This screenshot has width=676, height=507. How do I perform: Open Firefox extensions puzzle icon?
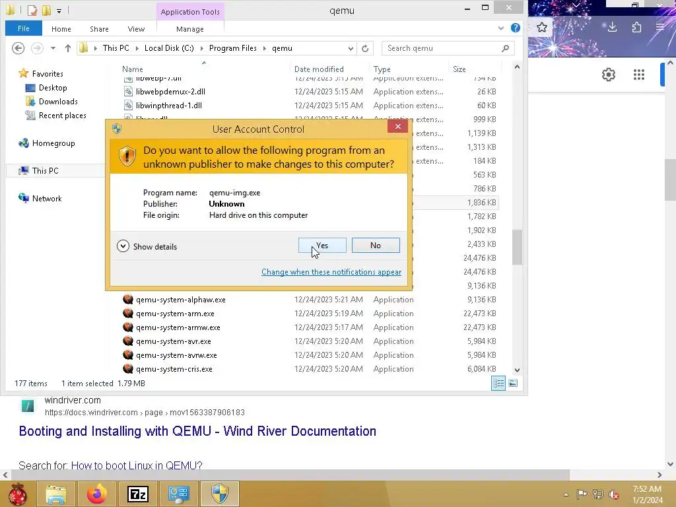coord(636,28)
